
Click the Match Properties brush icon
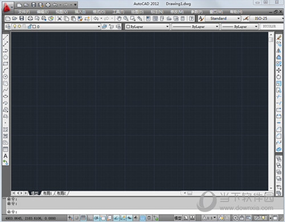coord(80,18)
